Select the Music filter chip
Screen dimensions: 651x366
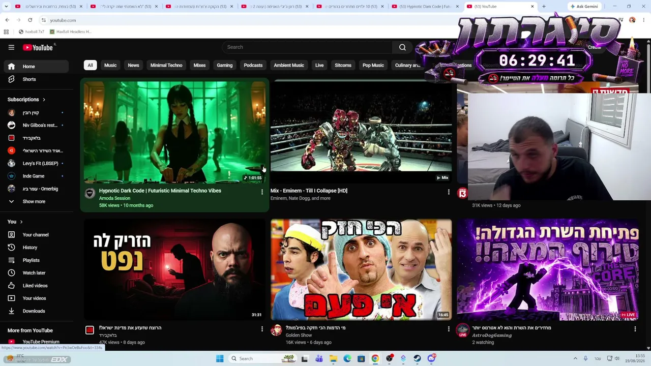pyautogui.click(x=110, y=66)
